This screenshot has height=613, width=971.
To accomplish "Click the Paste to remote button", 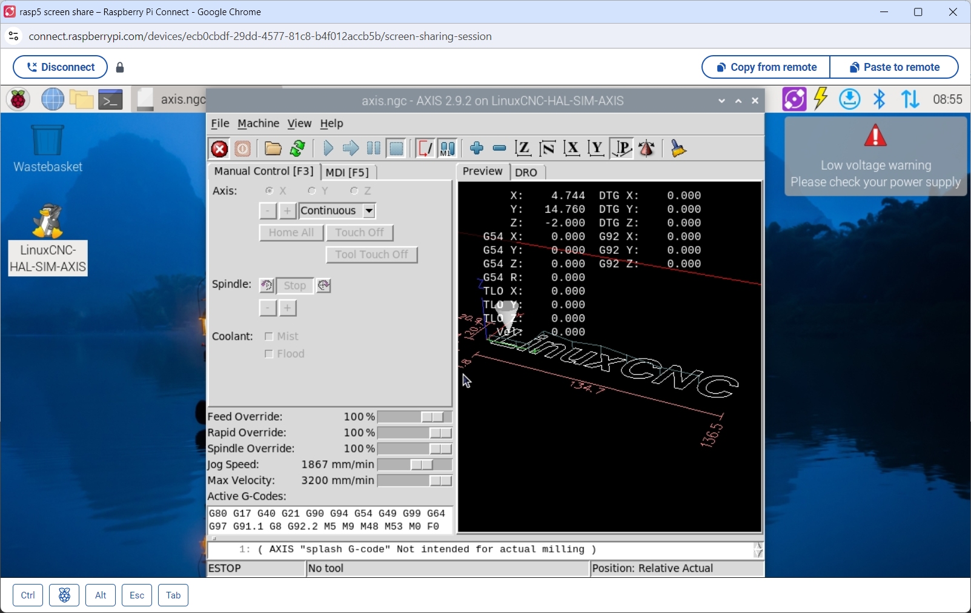I will point(894,67).
